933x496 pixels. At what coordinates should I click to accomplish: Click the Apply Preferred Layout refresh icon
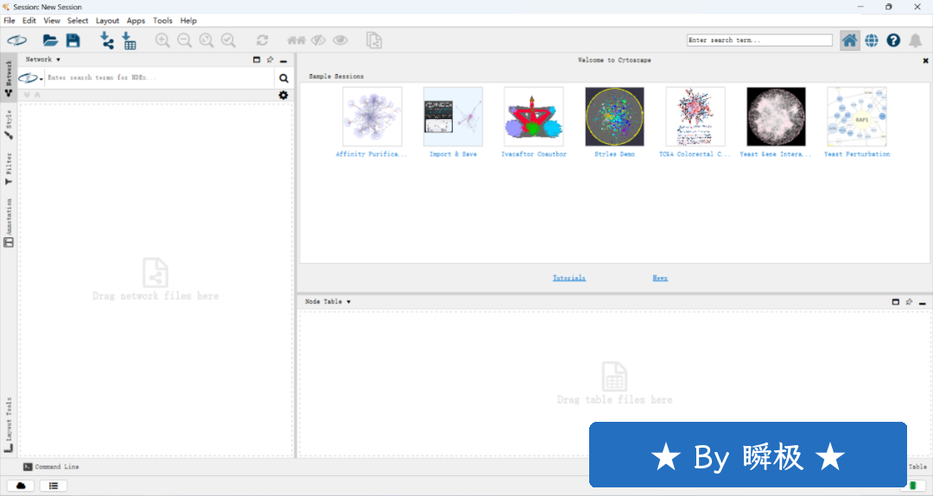pyautogui.click(x=262, y=41)
